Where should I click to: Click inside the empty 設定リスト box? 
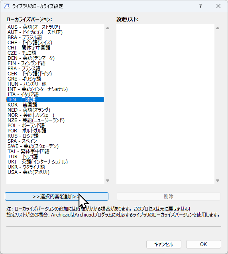(165, 104)
